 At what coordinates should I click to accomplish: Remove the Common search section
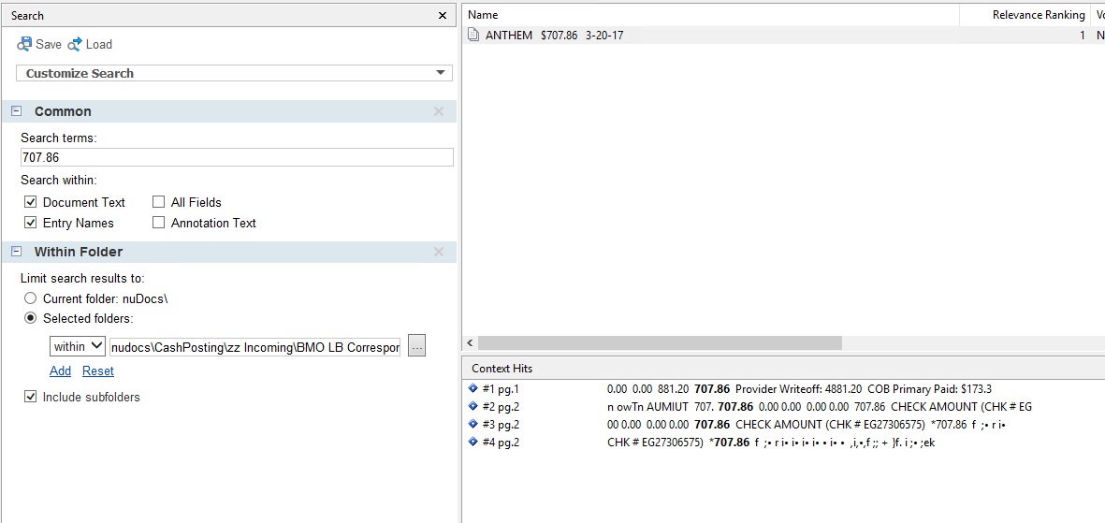(x=438, y=111)
